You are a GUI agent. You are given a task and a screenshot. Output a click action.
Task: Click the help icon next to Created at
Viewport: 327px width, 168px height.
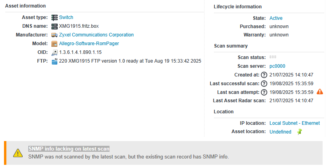264,75
